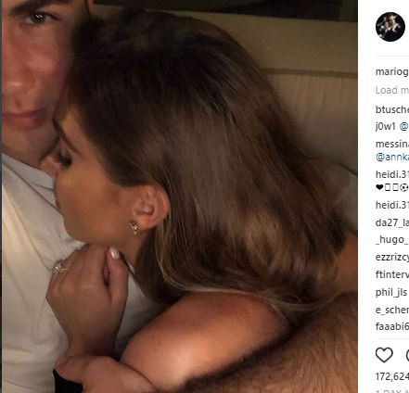Open e_scher commenter profile
Image resolution: width=409 pixels, height=393 pixels.
(392, 310)
